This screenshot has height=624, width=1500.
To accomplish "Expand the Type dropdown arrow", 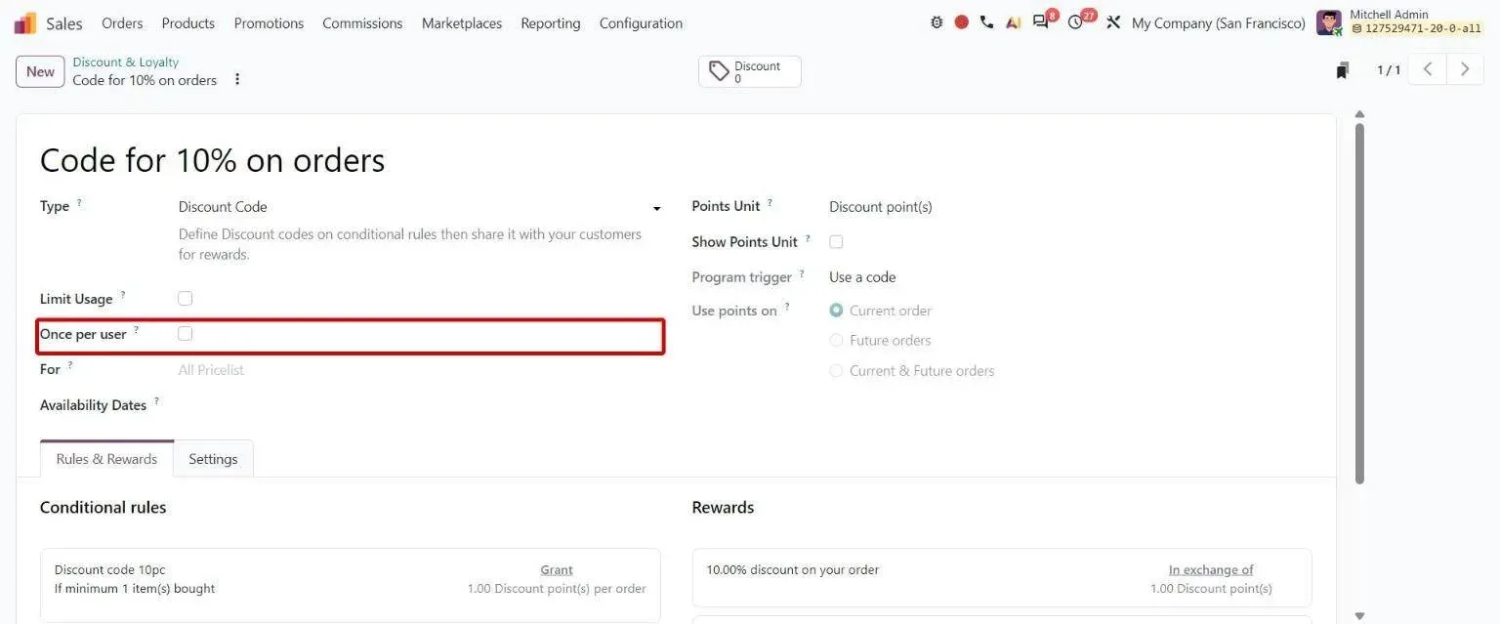I will point(656,208).
